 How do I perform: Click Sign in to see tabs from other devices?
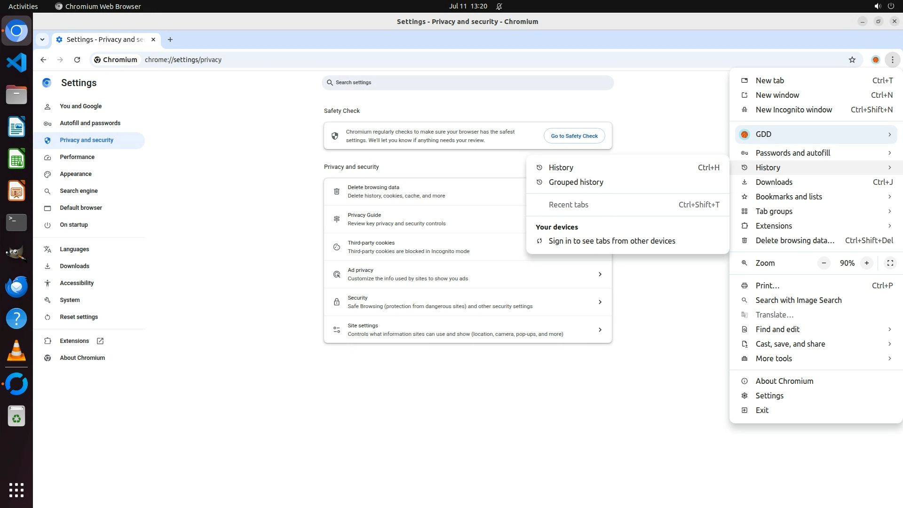[x=611, y=241]
